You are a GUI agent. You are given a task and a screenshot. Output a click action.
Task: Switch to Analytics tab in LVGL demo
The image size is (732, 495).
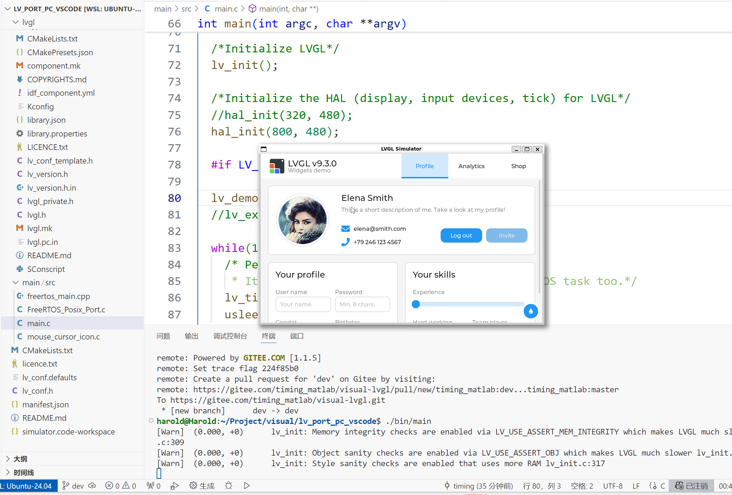pyautogui.click(x=471, y=166)
